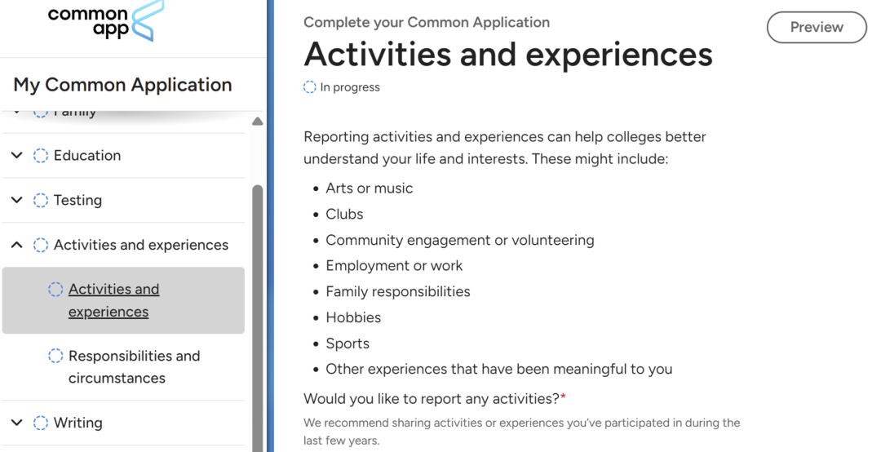Click the Common App logo
The image size is (881, 452).
tap(105, 21)
